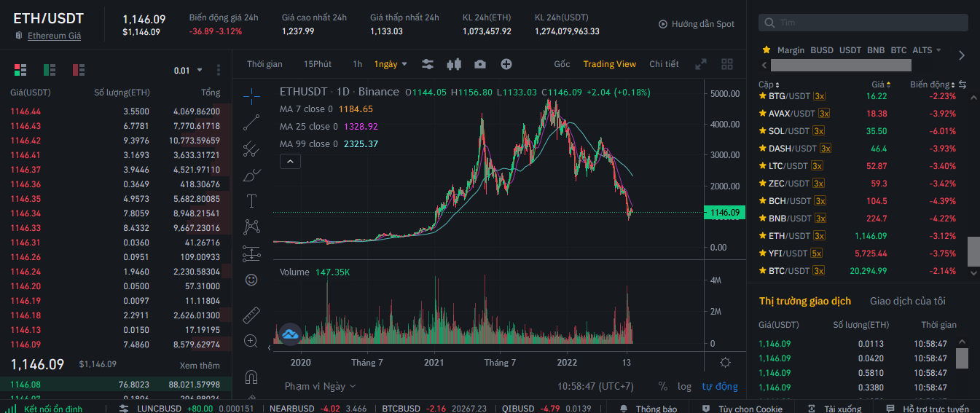The width and height of the screenshot is (980, 413).
Task: Switch to the BUSD market tab
Action: (822, 50)
